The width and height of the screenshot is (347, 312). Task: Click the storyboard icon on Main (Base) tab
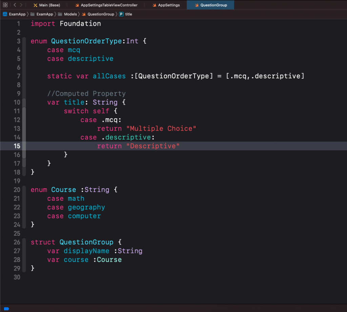coord(36,5)
